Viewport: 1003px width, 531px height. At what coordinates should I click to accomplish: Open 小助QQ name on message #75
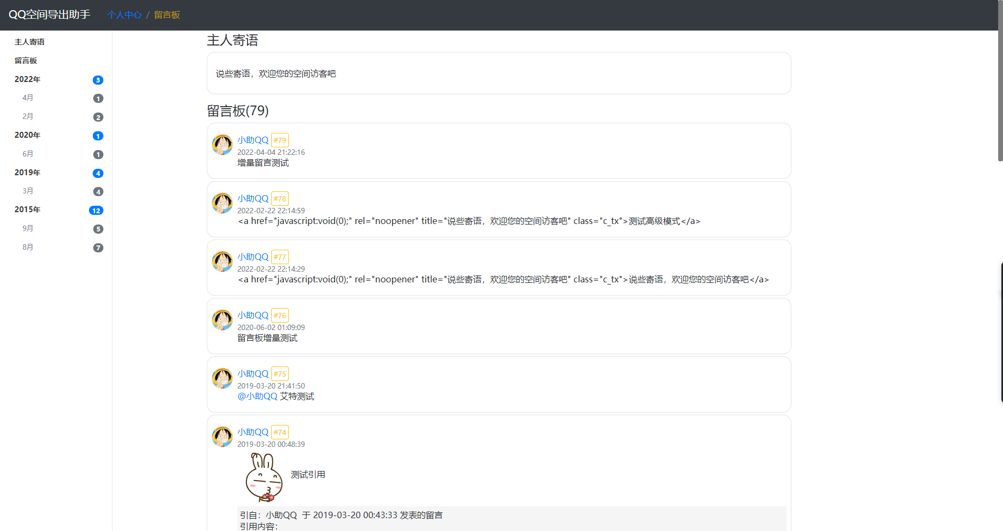pos(253,373)
